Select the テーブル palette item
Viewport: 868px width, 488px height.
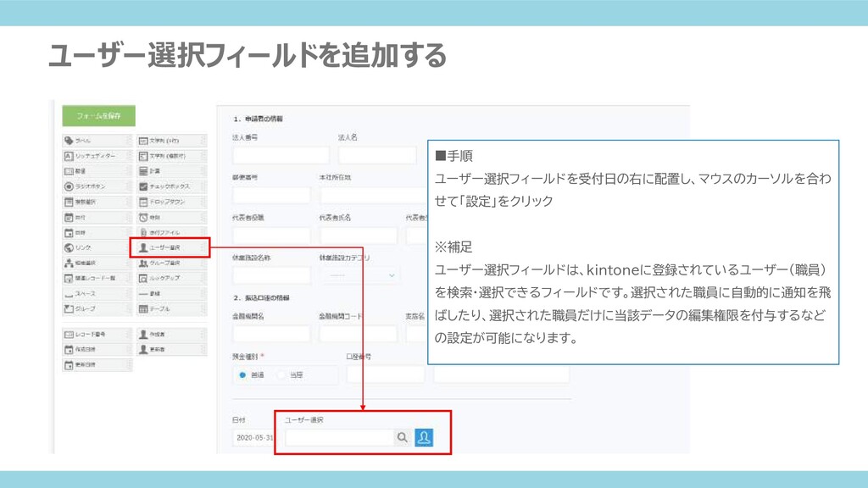(x=171, y=308)
